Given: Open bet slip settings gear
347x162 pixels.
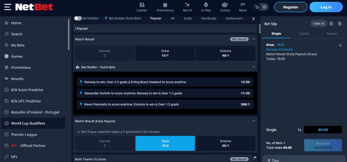Looking at the screenshot, I should pos(331,24).
